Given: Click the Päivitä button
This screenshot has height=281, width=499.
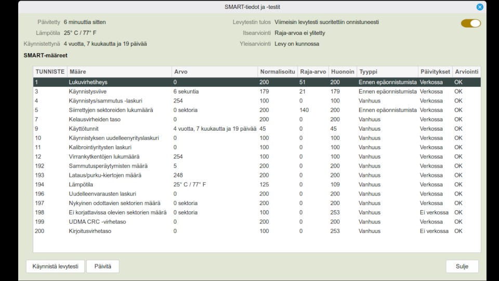Looking at the screenshot, I should 103,266.
